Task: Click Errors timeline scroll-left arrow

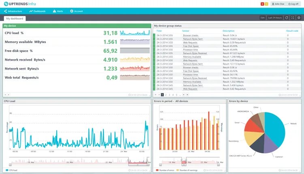Action: click(161, 165)
